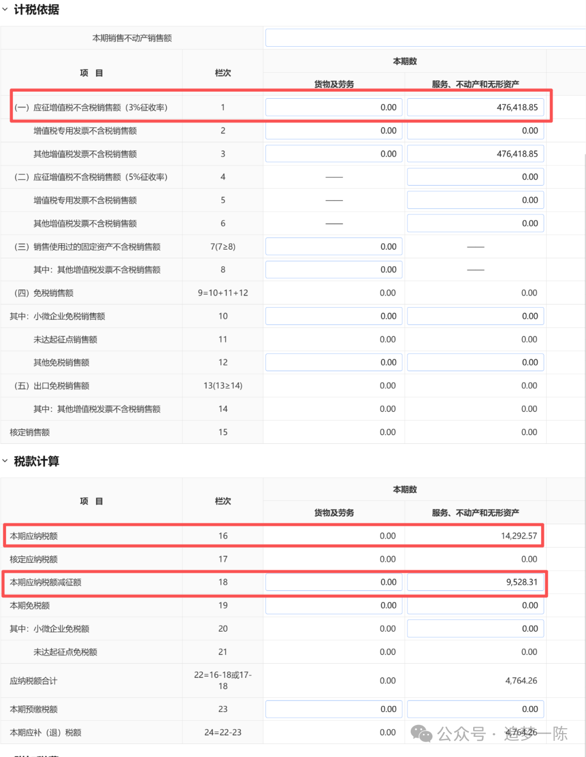Click the 本期免税额 goods field in row 19
Image resolution: width=586 pixels, height=757 pixels.
(x=333, y=605)
